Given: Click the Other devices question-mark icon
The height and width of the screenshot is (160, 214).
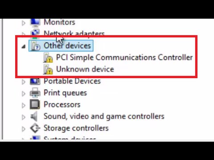Looking at the screenshot, I should click(x=35, y=46).
